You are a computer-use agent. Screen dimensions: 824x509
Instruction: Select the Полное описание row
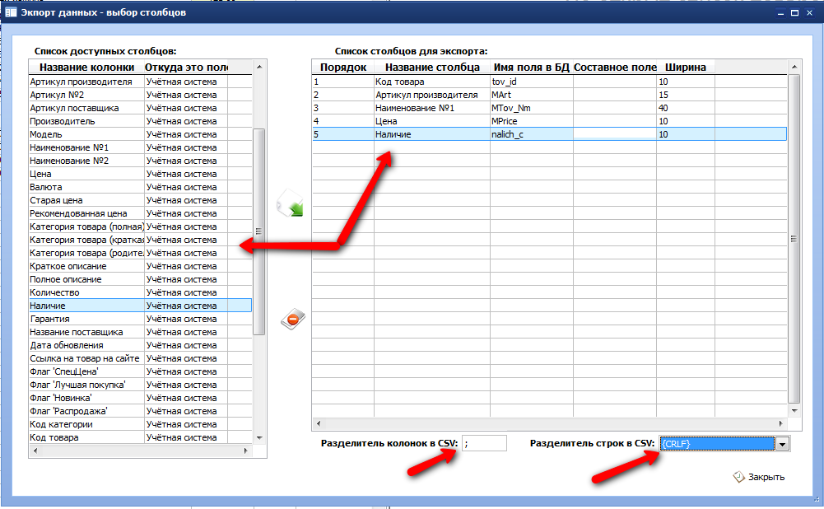140,279
